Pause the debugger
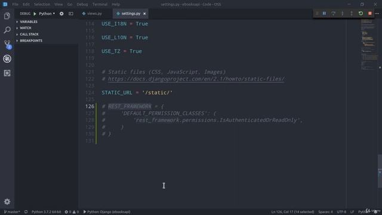 click(324, 13)
